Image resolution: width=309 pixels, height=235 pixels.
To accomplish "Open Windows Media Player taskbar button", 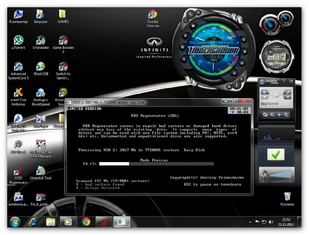I will [x=67, y=222].
